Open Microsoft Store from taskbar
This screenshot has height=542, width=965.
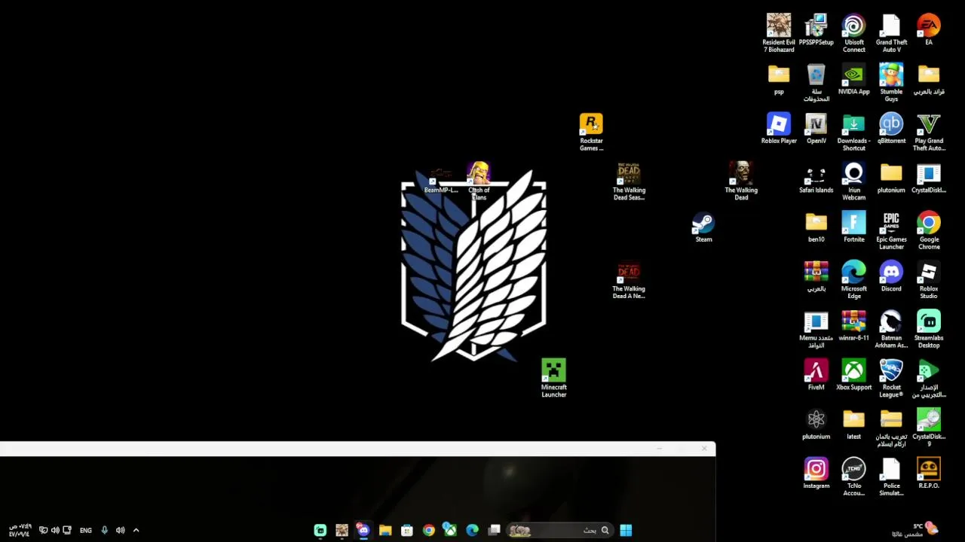click(407, 530)
